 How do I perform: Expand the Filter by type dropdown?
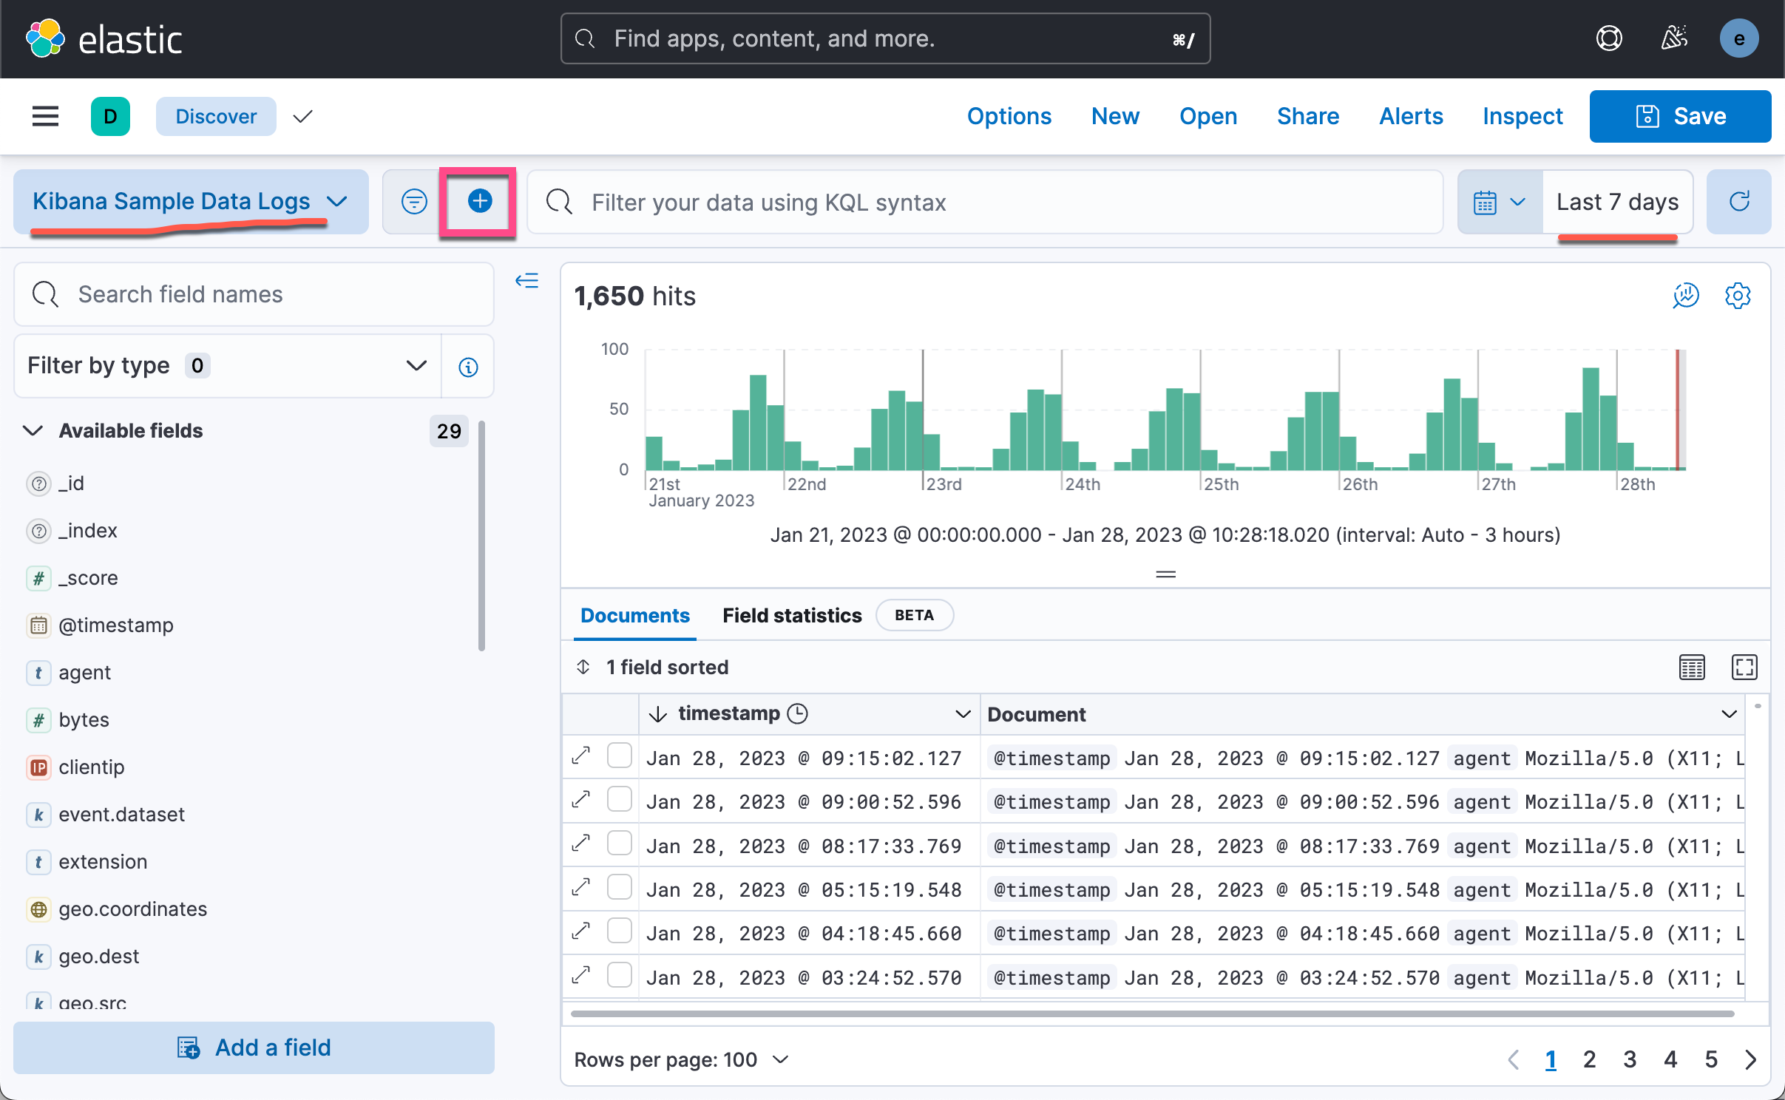(228, 366)
